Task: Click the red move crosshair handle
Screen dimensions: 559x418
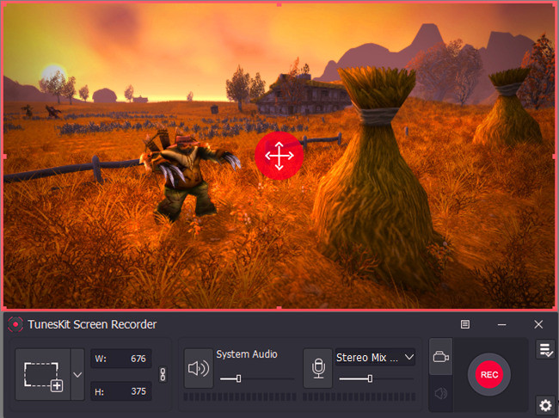Action: [279, 156]
